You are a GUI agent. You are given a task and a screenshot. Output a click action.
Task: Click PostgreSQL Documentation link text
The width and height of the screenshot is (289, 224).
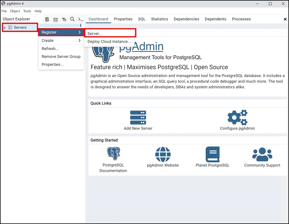[x=113, y=168]
